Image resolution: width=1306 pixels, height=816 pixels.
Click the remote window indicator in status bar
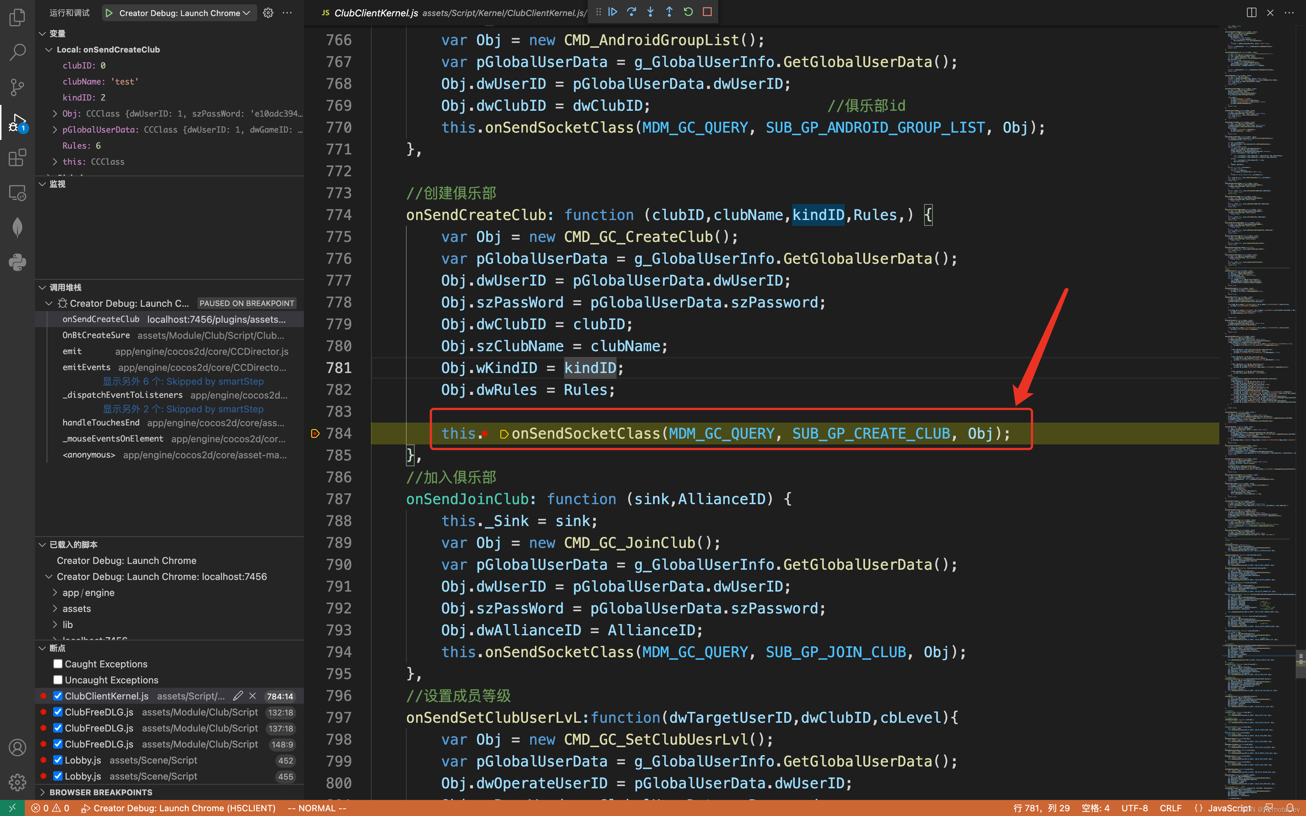pos(12,808)
